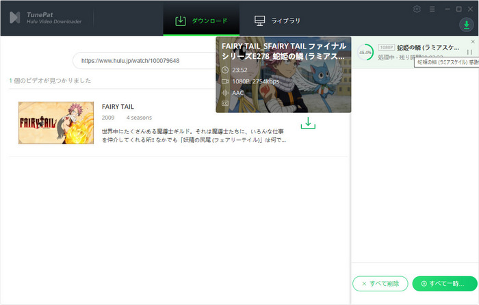Open the hamburger menu
The height and width of the screenshot is (305, 479).
point(432,9)
